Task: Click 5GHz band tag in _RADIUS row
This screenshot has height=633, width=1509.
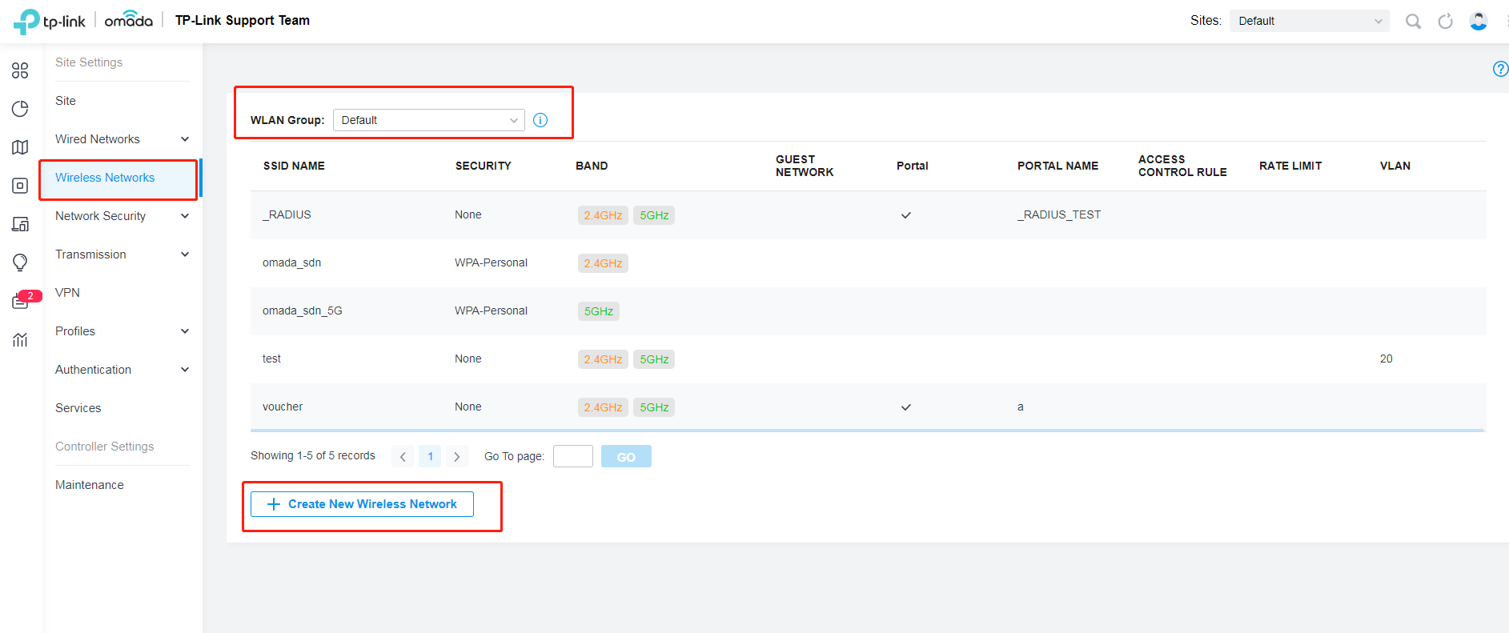Action: coord(654,215)
